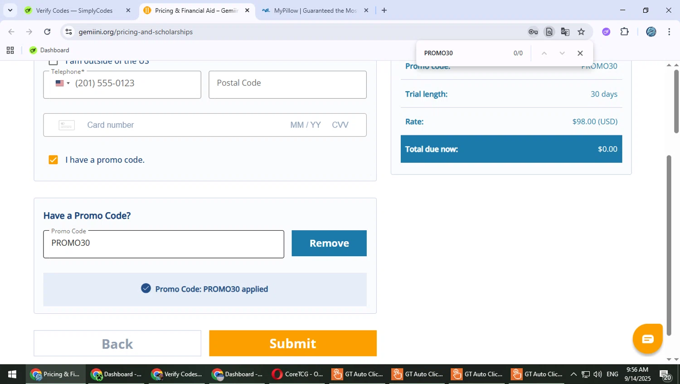Tick the outside of the US checkbox

[x=53, y=62]
